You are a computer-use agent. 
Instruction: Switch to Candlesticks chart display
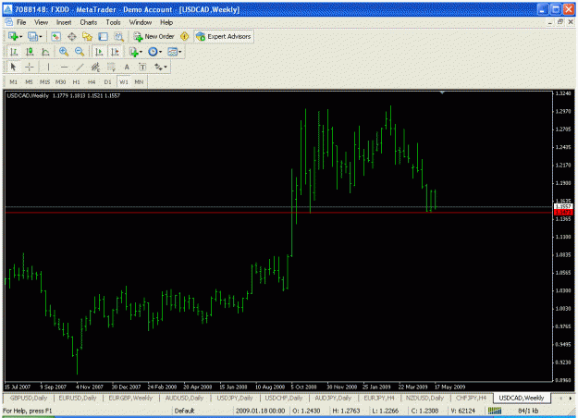pos(30,52)
